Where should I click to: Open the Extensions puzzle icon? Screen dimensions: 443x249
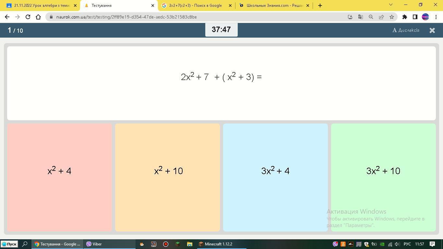404,17
